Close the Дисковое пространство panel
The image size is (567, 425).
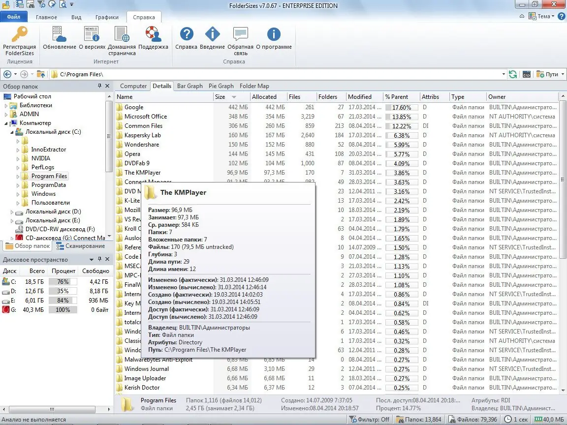pyautogui.click(x=107, y=260)
